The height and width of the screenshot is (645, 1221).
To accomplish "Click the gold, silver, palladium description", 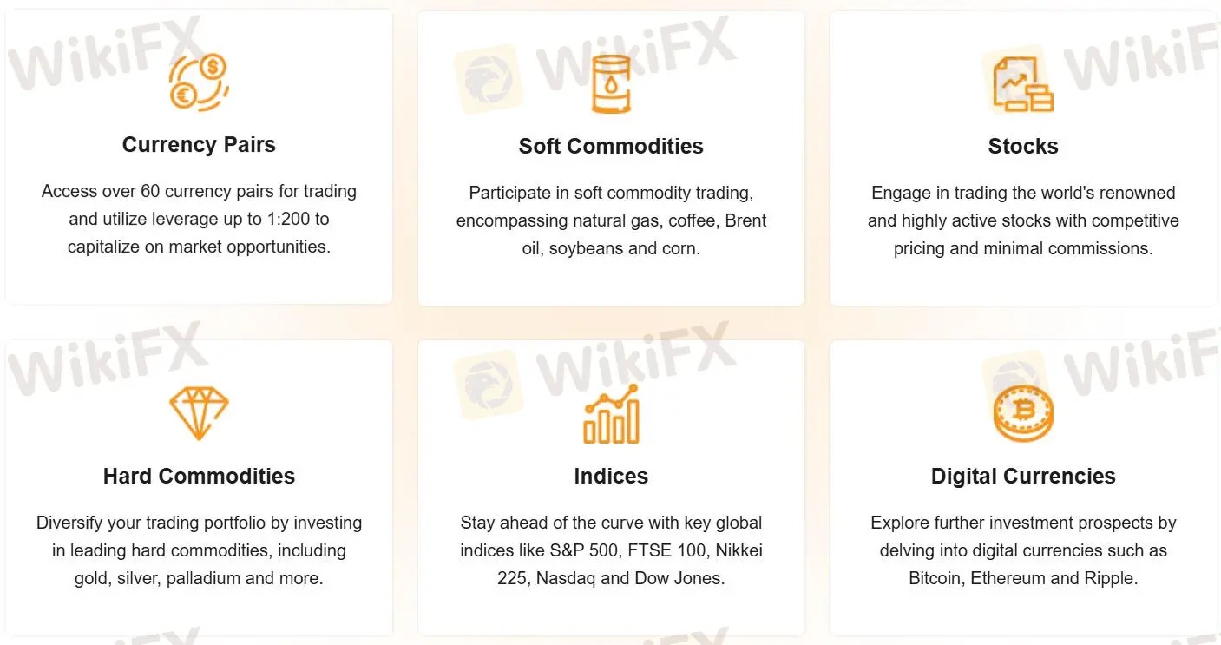I will coord(199,550).
